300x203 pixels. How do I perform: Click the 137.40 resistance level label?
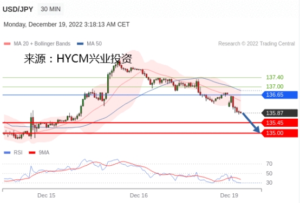point(275,77)
